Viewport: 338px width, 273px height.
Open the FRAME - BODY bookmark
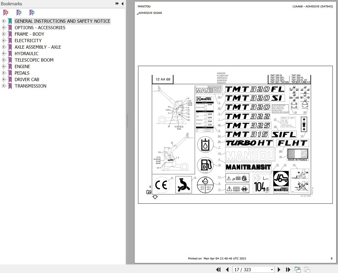click(x=29, y=34)
